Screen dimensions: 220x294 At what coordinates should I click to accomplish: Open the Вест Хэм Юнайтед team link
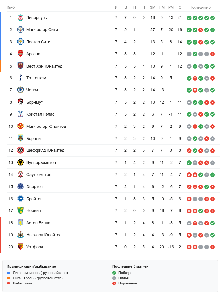[44, 66]
